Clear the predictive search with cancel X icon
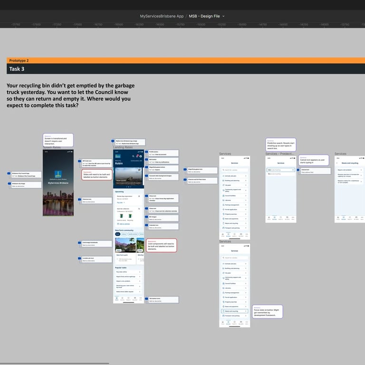 (293, 170)
